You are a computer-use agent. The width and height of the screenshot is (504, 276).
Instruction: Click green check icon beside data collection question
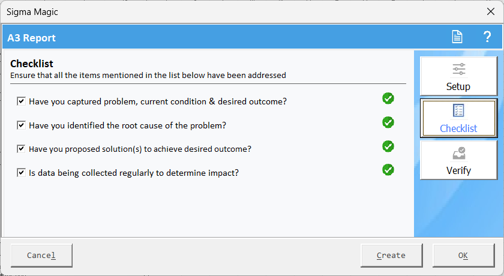(x=388, y=170)
